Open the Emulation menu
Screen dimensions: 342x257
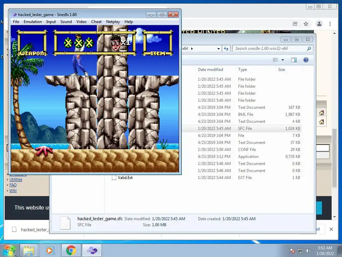pos(32,22)
